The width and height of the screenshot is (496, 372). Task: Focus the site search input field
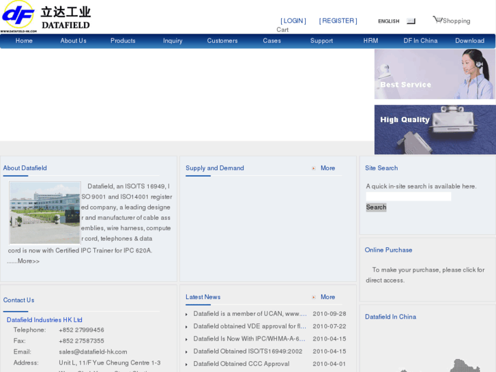409,197
